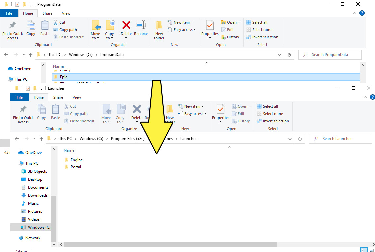Open address history dropdown in Launcher window
The image size is (375, 252).
pos(290,139)
